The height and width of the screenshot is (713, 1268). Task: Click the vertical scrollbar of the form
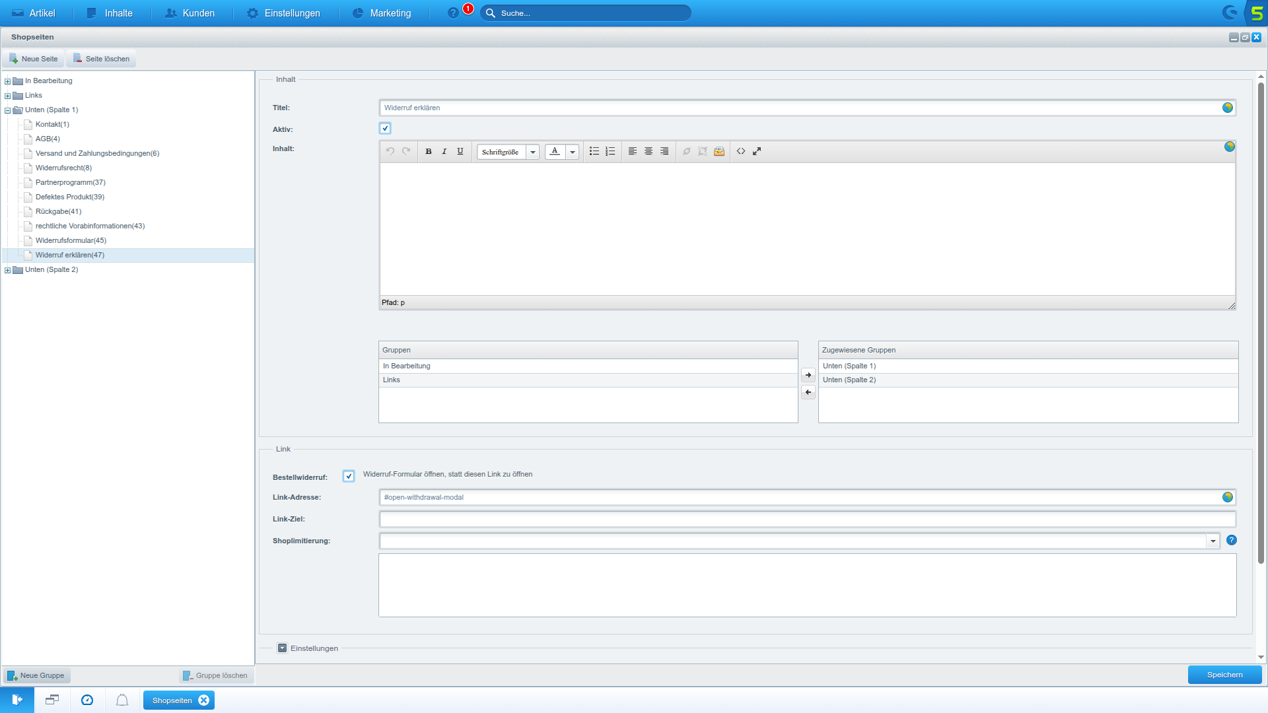(1261, 323)
